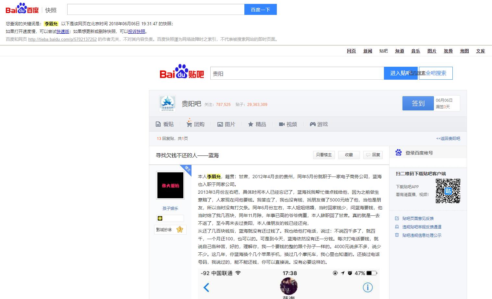Open the 视频 tab
Viewport: 492px width, 299px height.
tap(288, 124)
